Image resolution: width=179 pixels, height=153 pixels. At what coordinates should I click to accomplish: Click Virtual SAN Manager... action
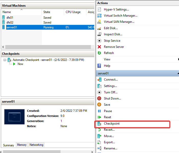coord(119,22)
